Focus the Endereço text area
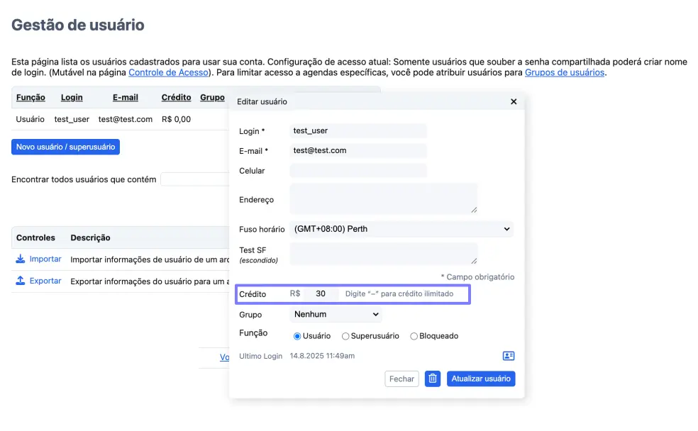This screenshot has width=698, height=431. click(383, 198)
